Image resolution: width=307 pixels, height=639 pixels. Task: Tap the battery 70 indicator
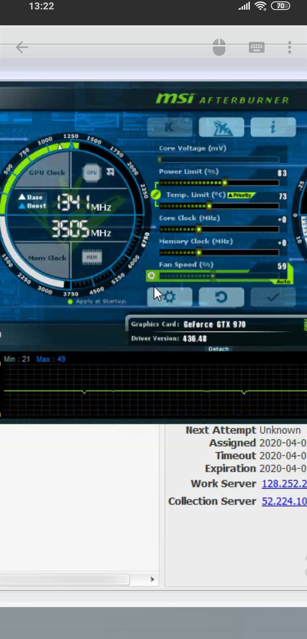(x=281, y=6)
